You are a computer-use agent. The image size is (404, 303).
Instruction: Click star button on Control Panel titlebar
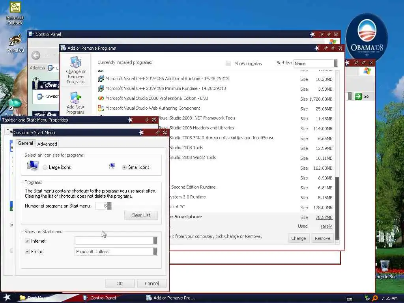[312, 34]
